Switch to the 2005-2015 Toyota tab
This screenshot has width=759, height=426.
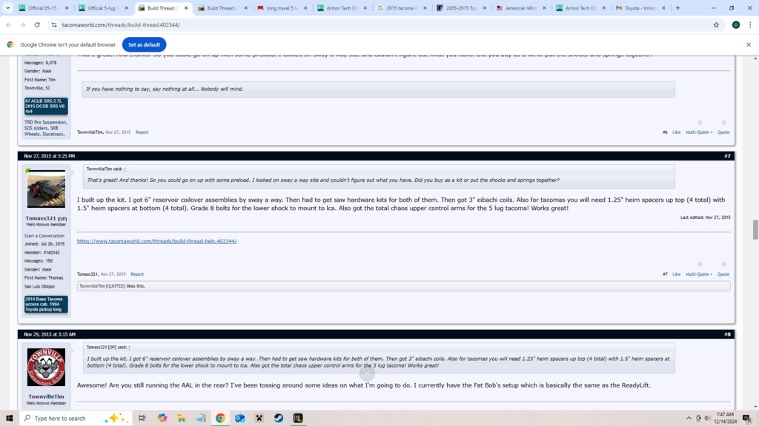click(461, 7)
